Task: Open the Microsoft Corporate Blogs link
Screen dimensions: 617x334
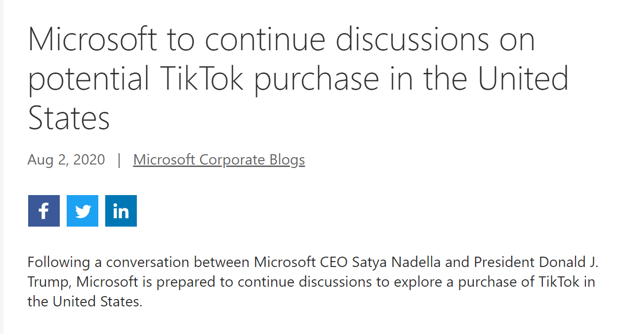Action: 219,160
